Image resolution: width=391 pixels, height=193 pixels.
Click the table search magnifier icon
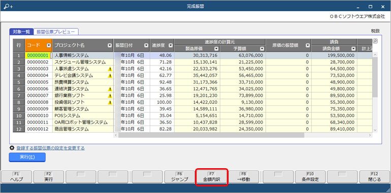click(x=375, y=41)
